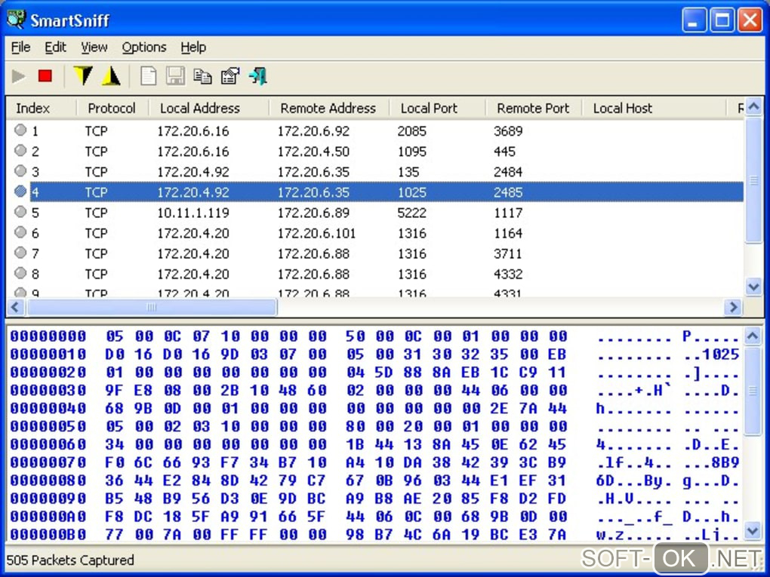Stop capture with the red square icon

45,76
